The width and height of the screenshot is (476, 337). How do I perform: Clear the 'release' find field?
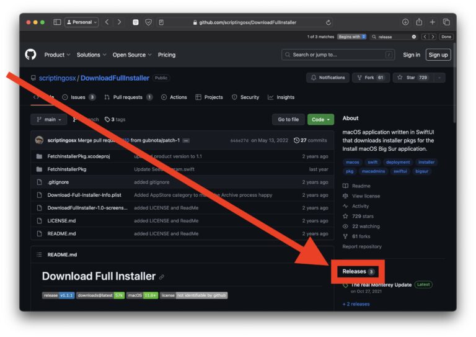point(414,37)
